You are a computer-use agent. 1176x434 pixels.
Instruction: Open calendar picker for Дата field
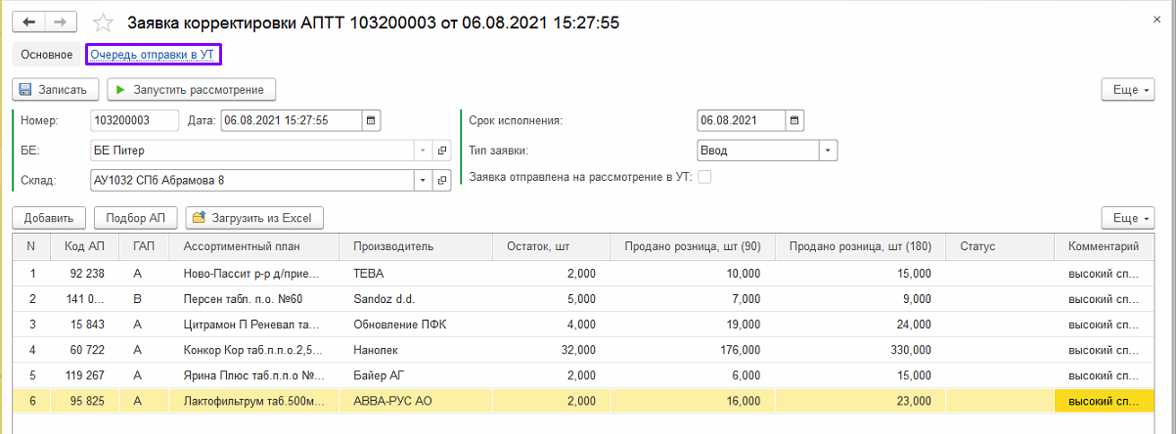[371, 121]
